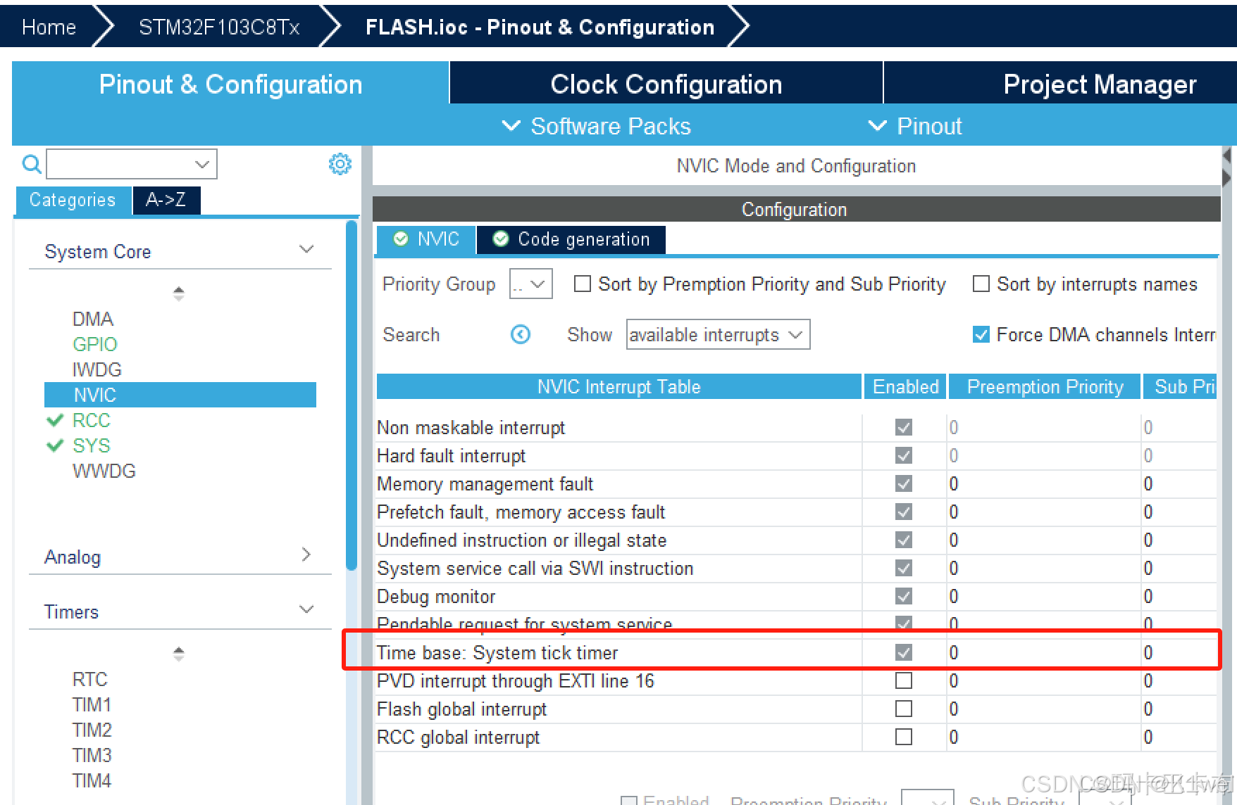This screenshot has height=805, width=1237.
Task: Open the Pinout dropdown menu
Action: pos(915,126)
